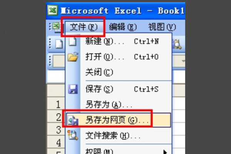Click the Excel workbook icon beside 文件 menu
This screenshot has width=231, height=154.
(x=56, y=27)
